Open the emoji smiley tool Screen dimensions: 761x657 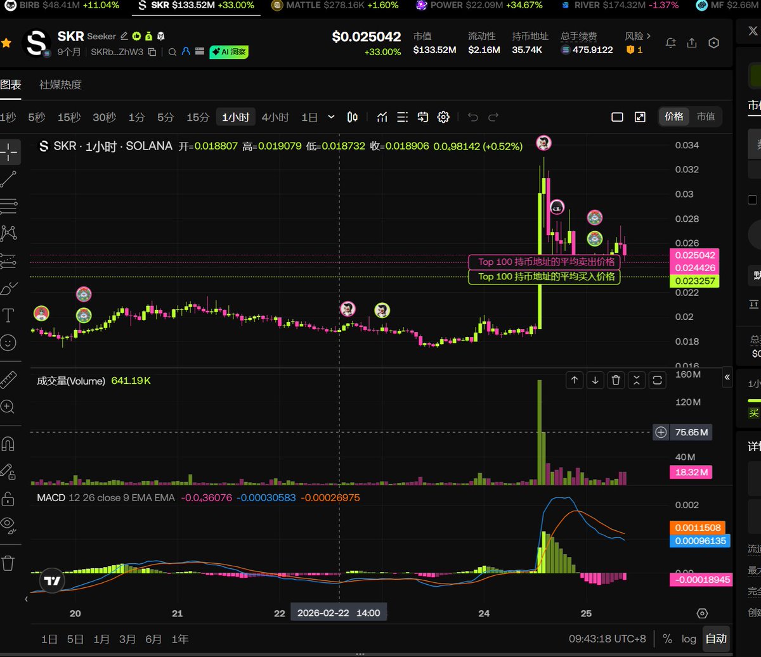[x=8, y=343]
